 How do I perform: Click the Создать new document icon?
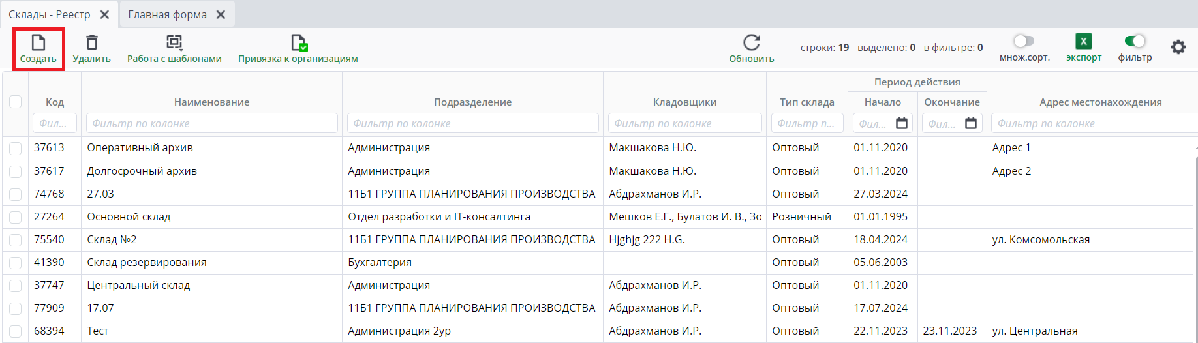pos(38,43)
